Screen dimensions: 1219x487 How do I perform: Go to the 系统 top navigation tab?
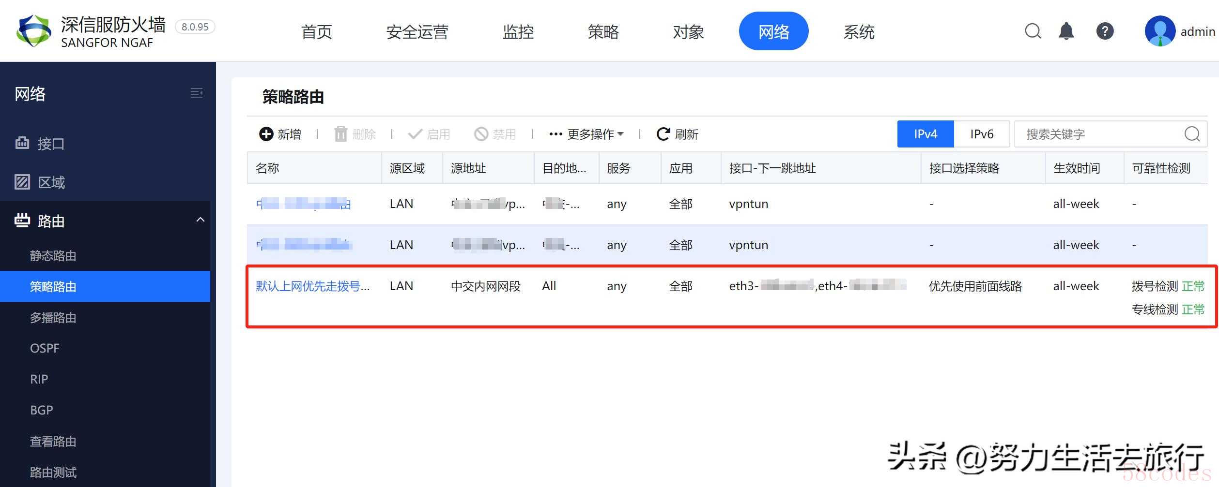859,32
